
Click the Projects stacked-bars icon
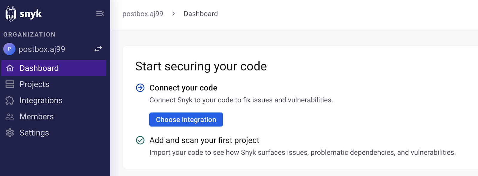(10, 84)
